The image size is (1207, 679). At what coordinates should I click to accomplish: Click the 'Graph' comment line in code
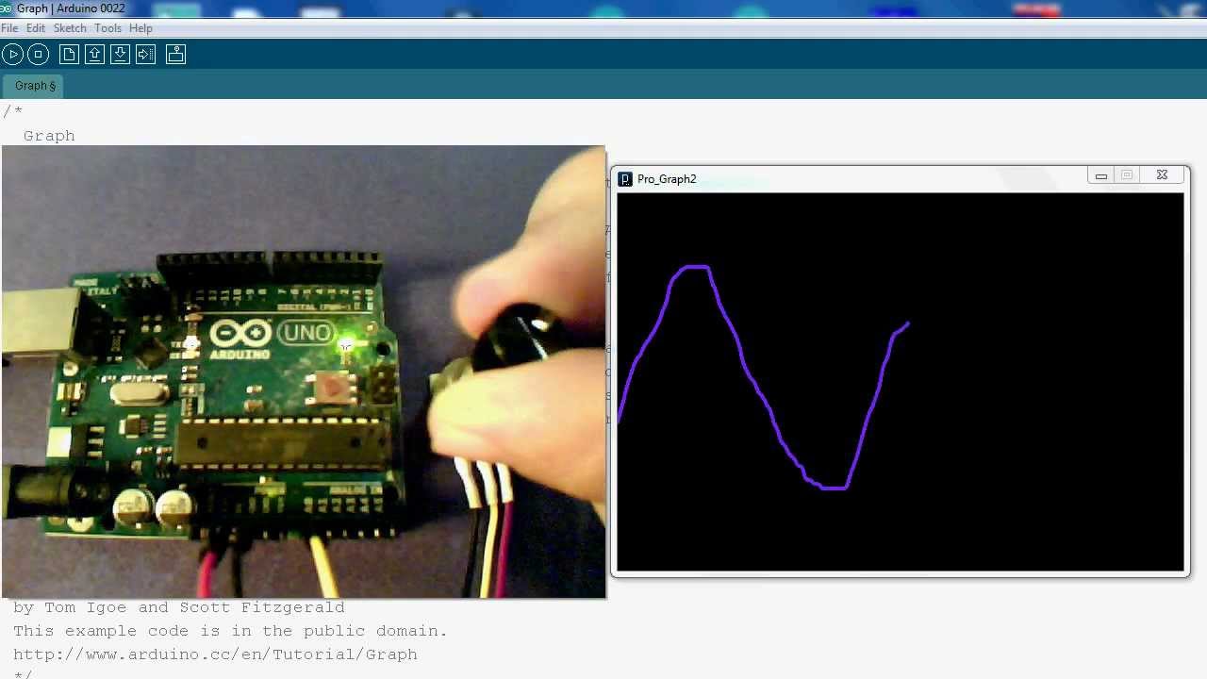tap(49, 136)
